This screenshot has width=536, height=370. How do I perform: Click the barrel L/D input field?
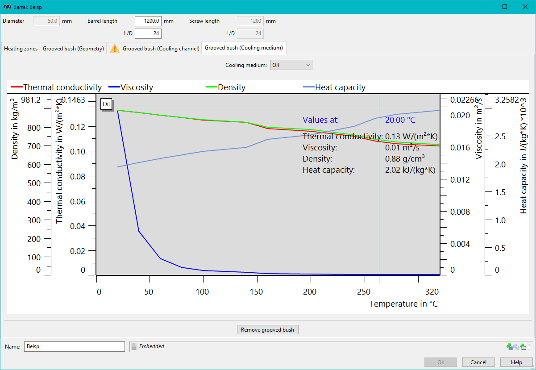point(148,33)
